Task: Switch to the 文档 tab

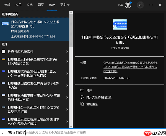Action: pyautogui.click(x=30, y=5)
